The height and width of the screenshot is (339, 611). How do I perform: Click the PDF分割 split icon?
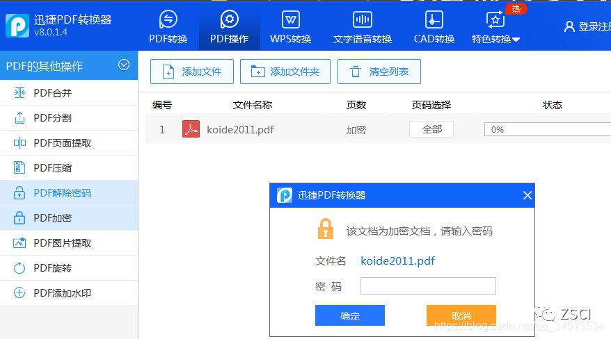pyautogui.click(x=19, y=117)
